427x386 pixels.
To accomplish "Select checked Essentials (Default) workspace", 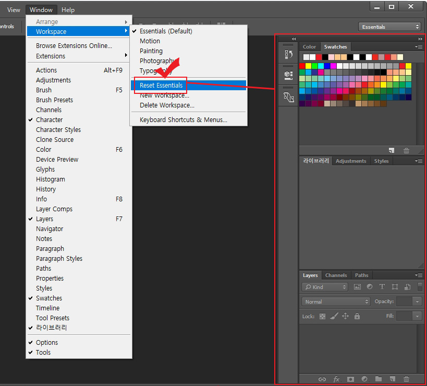I will click(188, 31).
